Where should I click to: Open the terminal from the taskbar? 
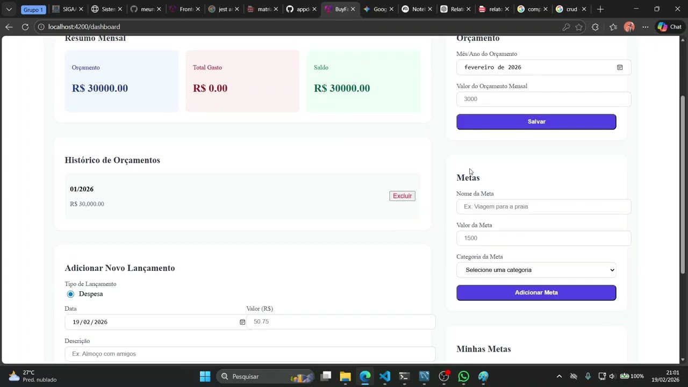(x=404, y=376)
